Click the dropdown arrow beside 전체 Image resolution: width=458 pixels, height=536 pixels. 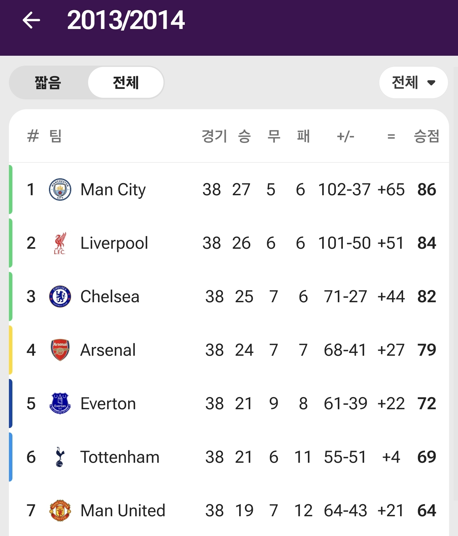point(431,83)
